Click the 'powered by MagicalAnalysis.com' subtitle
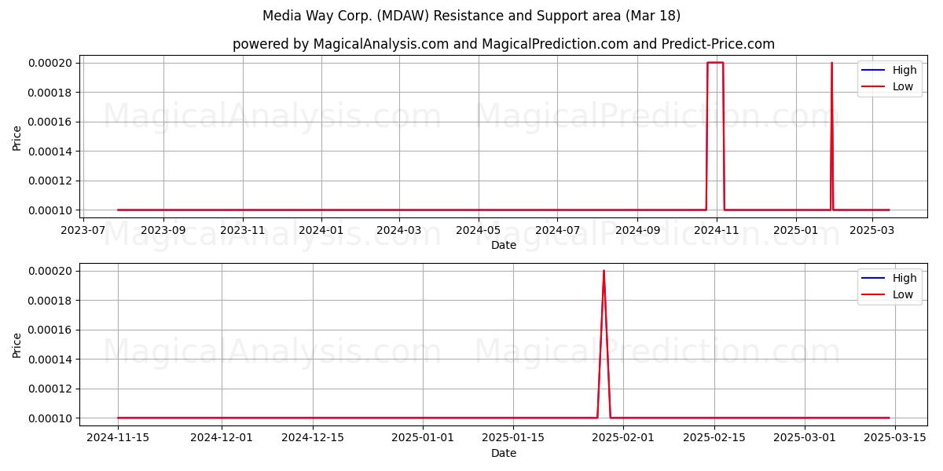The image size is (943, 471). point(504,44)
